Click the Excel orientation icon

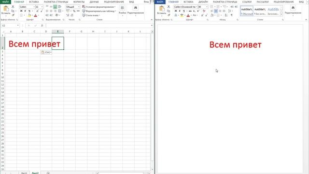(57, 15)
